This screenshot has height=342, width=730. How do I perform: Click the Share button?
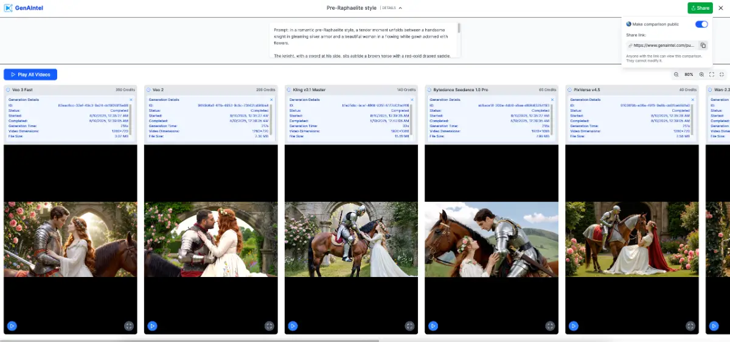[x=700, y=8]
